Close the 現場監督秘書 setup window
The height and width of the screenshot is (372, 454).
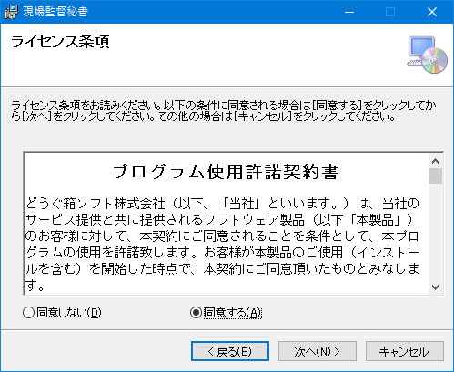(432, 12)
